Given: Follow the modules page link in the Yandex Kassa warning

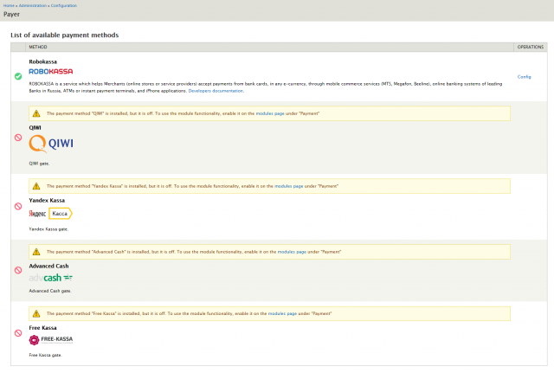Looking at the screenshot, I should tap(288, 186).
